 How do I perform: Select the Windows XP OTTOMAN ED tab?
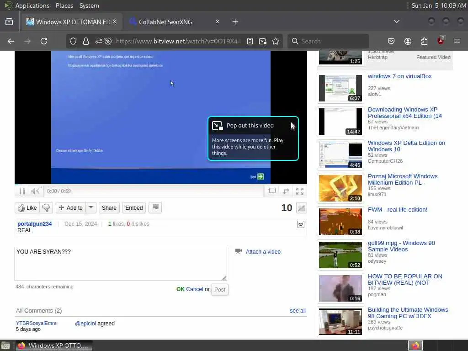point(72,22)
